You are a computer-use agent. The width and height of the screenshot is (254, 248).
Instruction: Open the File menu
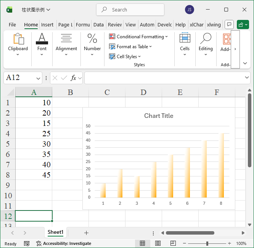tap(12, 24)
